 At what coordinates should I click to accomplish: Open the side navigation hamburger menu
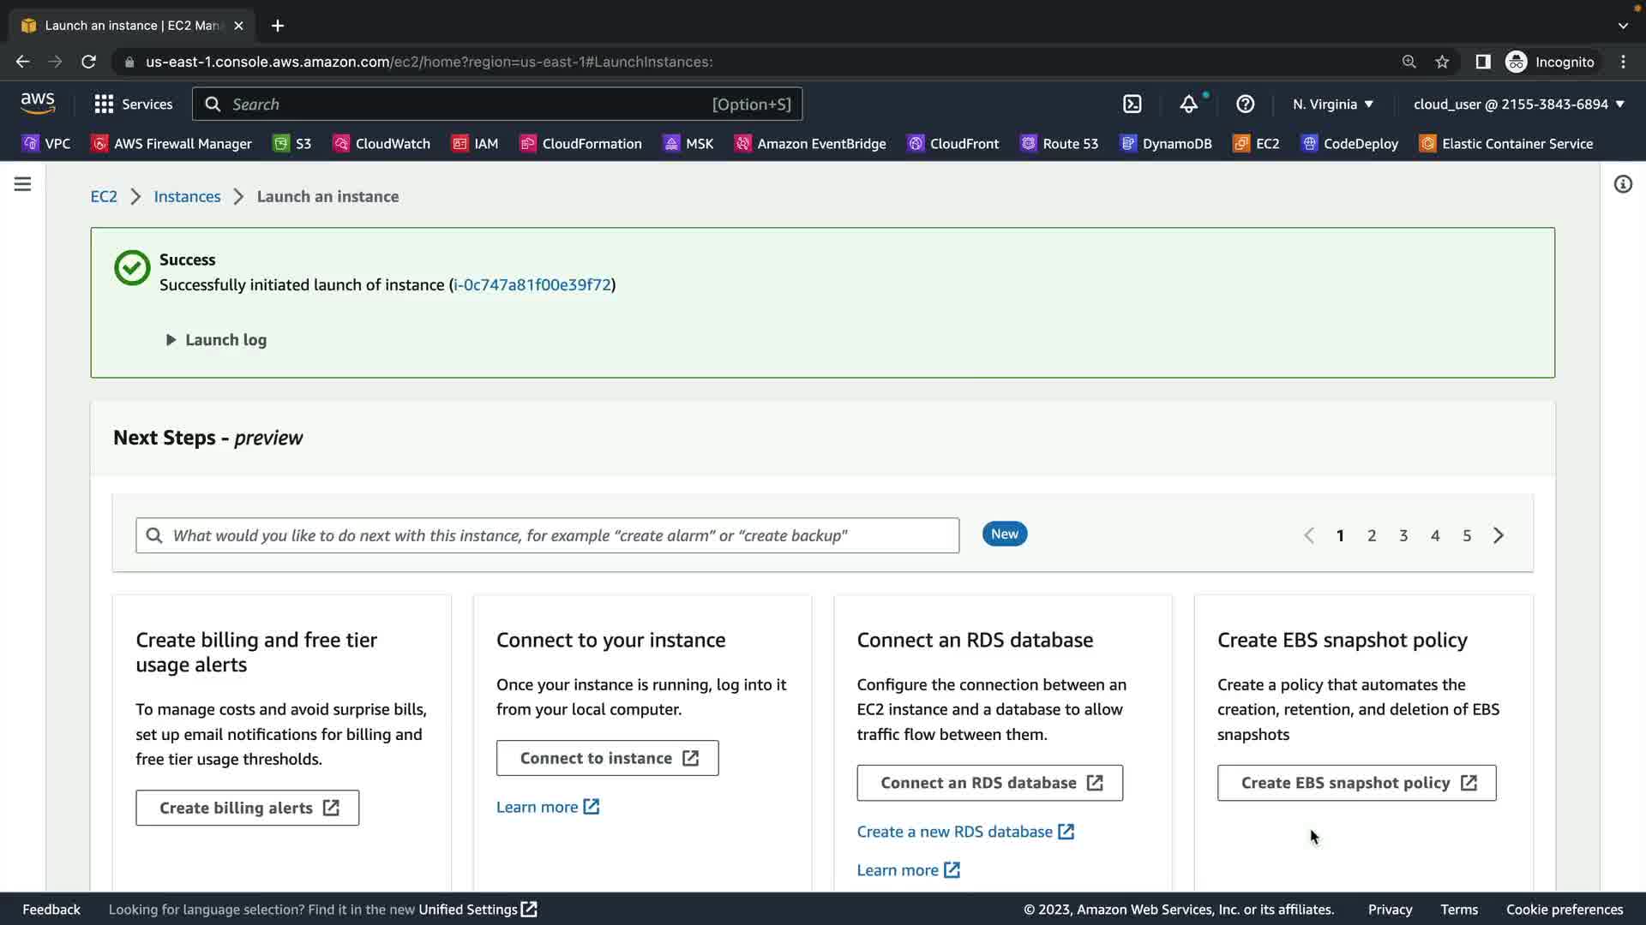click(23, 184)
